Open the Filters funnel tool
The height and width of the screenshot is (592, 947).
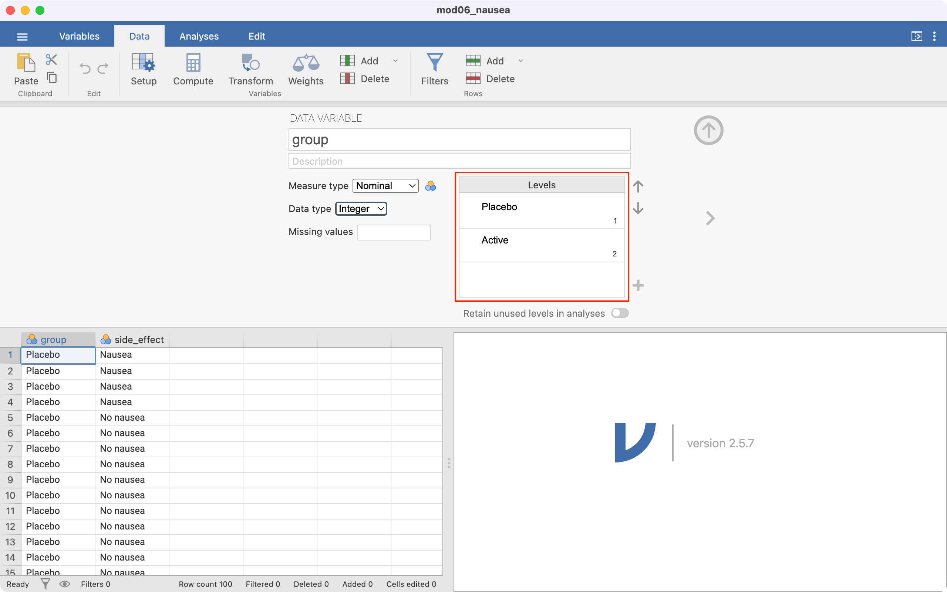(434, 69)
